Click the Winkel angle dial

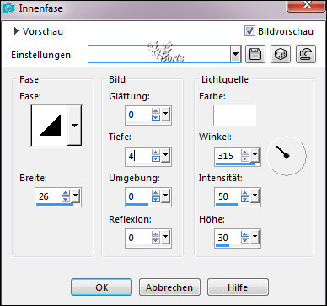click(286, 156)
